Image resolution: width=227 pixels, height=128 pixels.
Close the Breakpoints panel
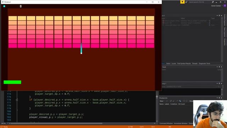221,98
